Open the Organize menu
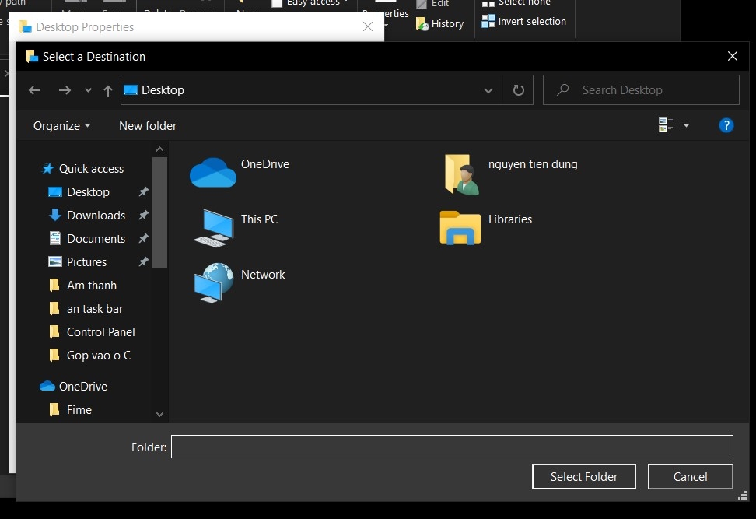Viewport: 756px width, 519px height. (x=61, y=126)
